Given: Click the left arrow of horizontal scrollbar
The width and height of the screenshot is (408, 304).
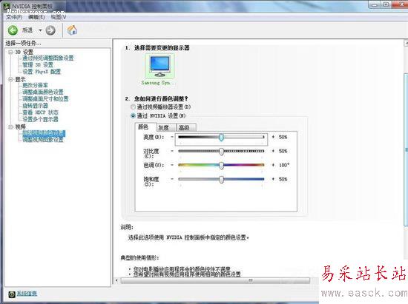Looking at the screenshot, I should click(116, 280).
